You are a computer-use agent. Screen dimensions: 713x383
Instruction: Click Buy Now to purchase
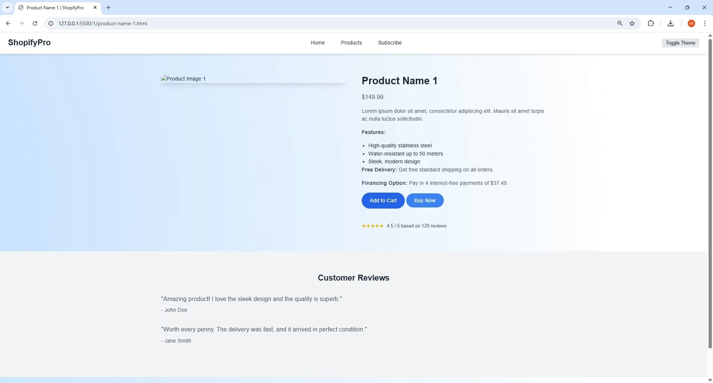[x=425, y=200]
